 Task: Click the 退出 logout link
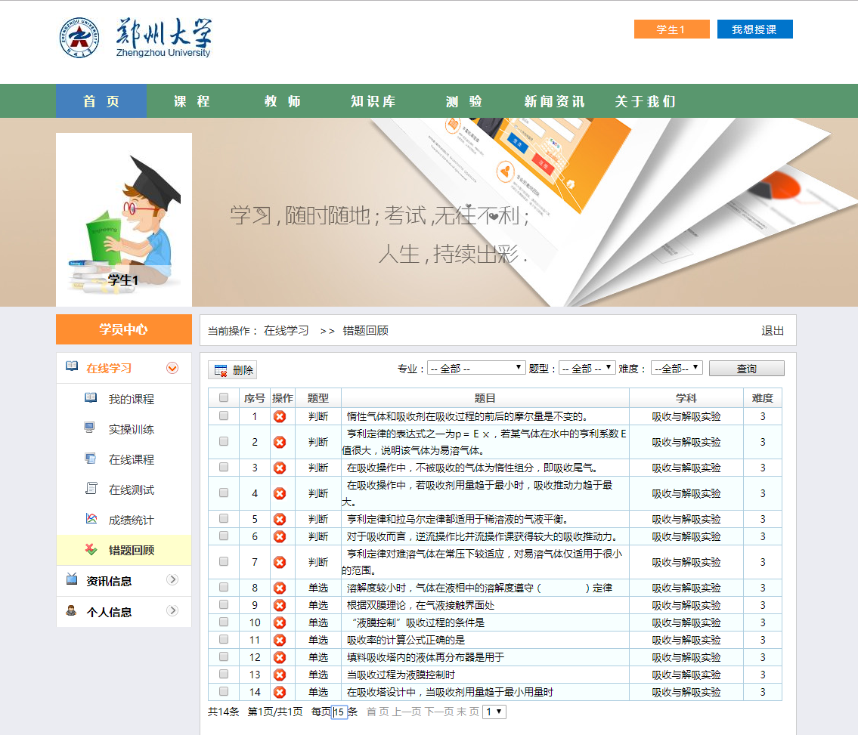pos(773,331)
